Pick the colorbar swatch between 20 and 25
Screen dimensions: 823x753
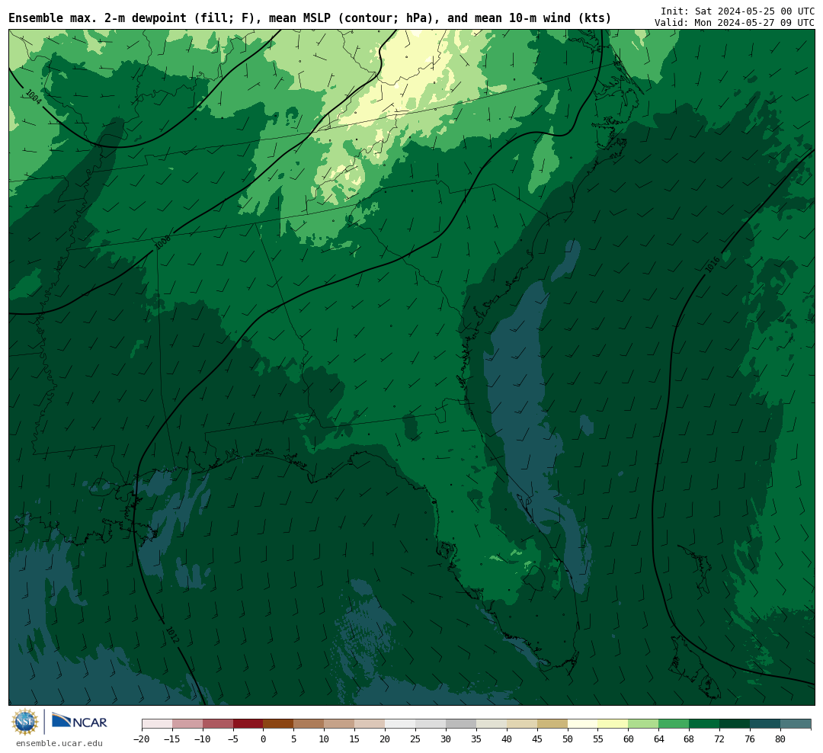pos(400,724)
